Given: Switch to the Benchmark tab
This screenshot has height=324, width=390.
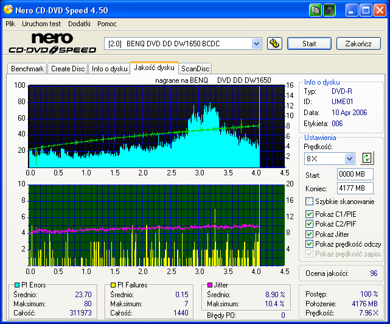Looking at the screenshot, I should click(27, 69).
